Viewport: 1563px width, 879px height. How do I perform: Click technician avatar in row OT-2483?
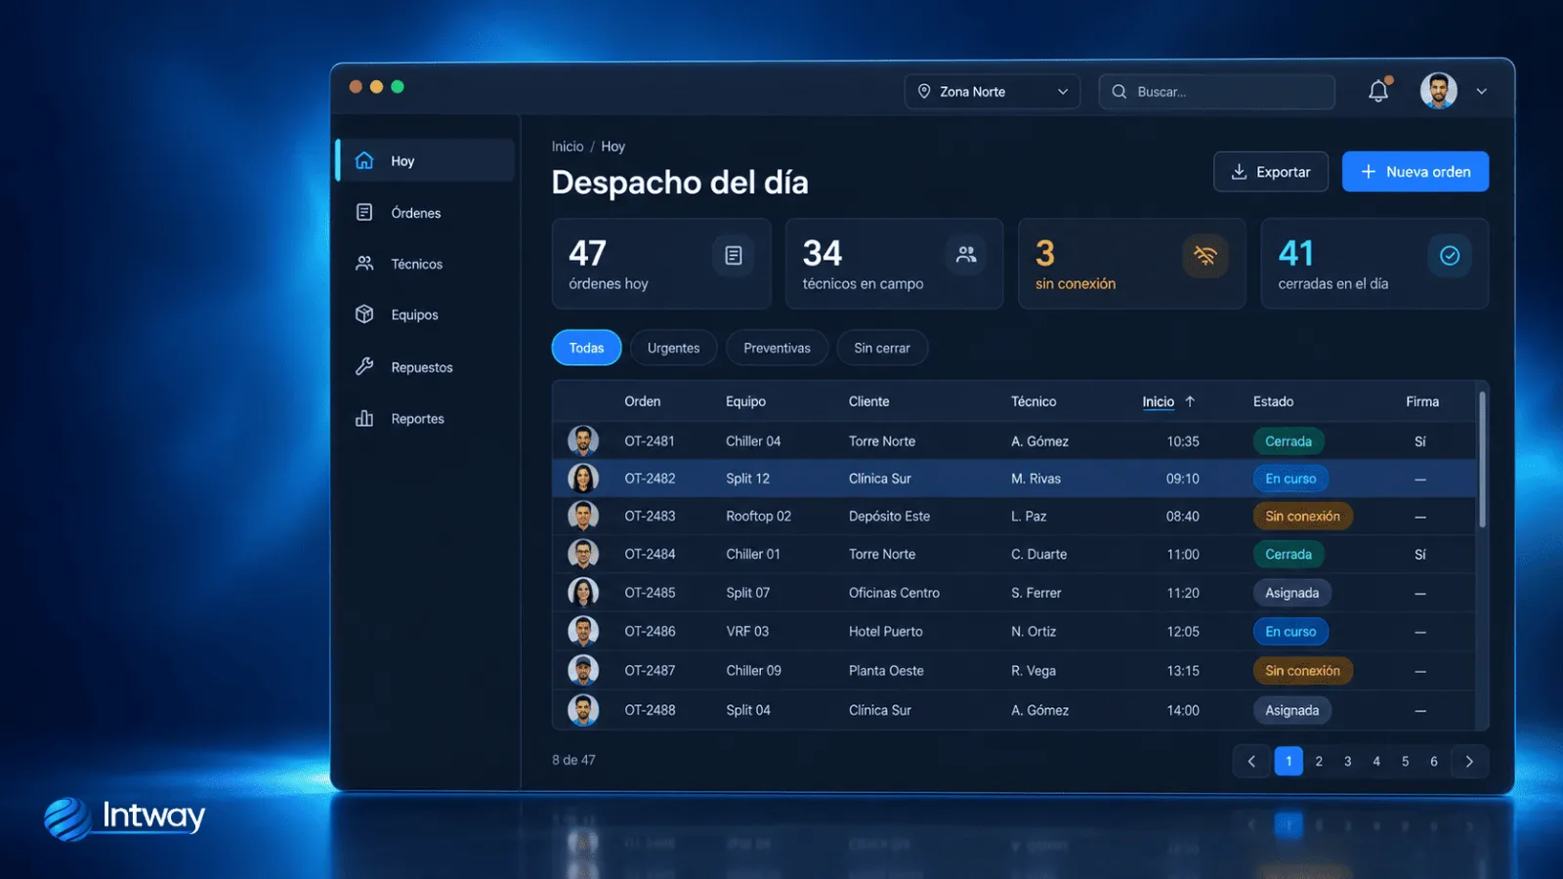583,516
